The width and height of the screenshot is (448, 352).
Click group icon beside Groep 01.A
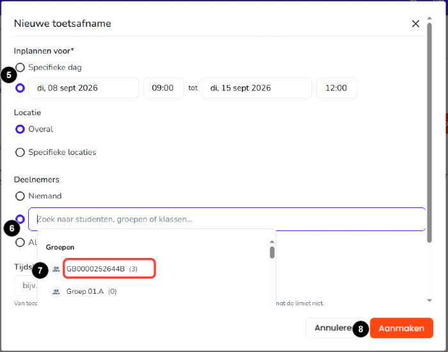(x=56, y=292)
